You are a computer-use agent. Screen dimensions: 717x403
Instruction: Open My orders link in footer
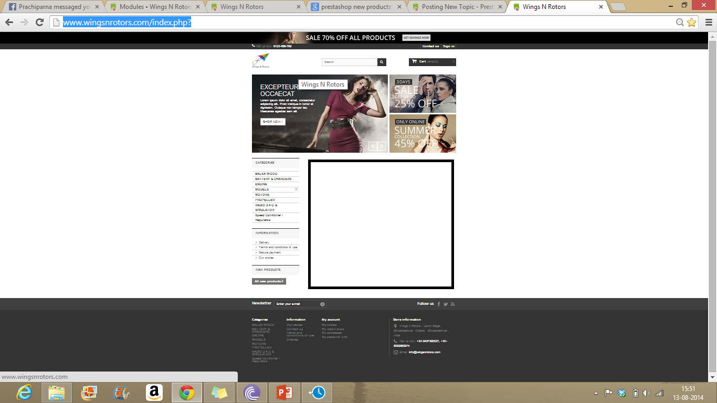click(x=329, y=325)
